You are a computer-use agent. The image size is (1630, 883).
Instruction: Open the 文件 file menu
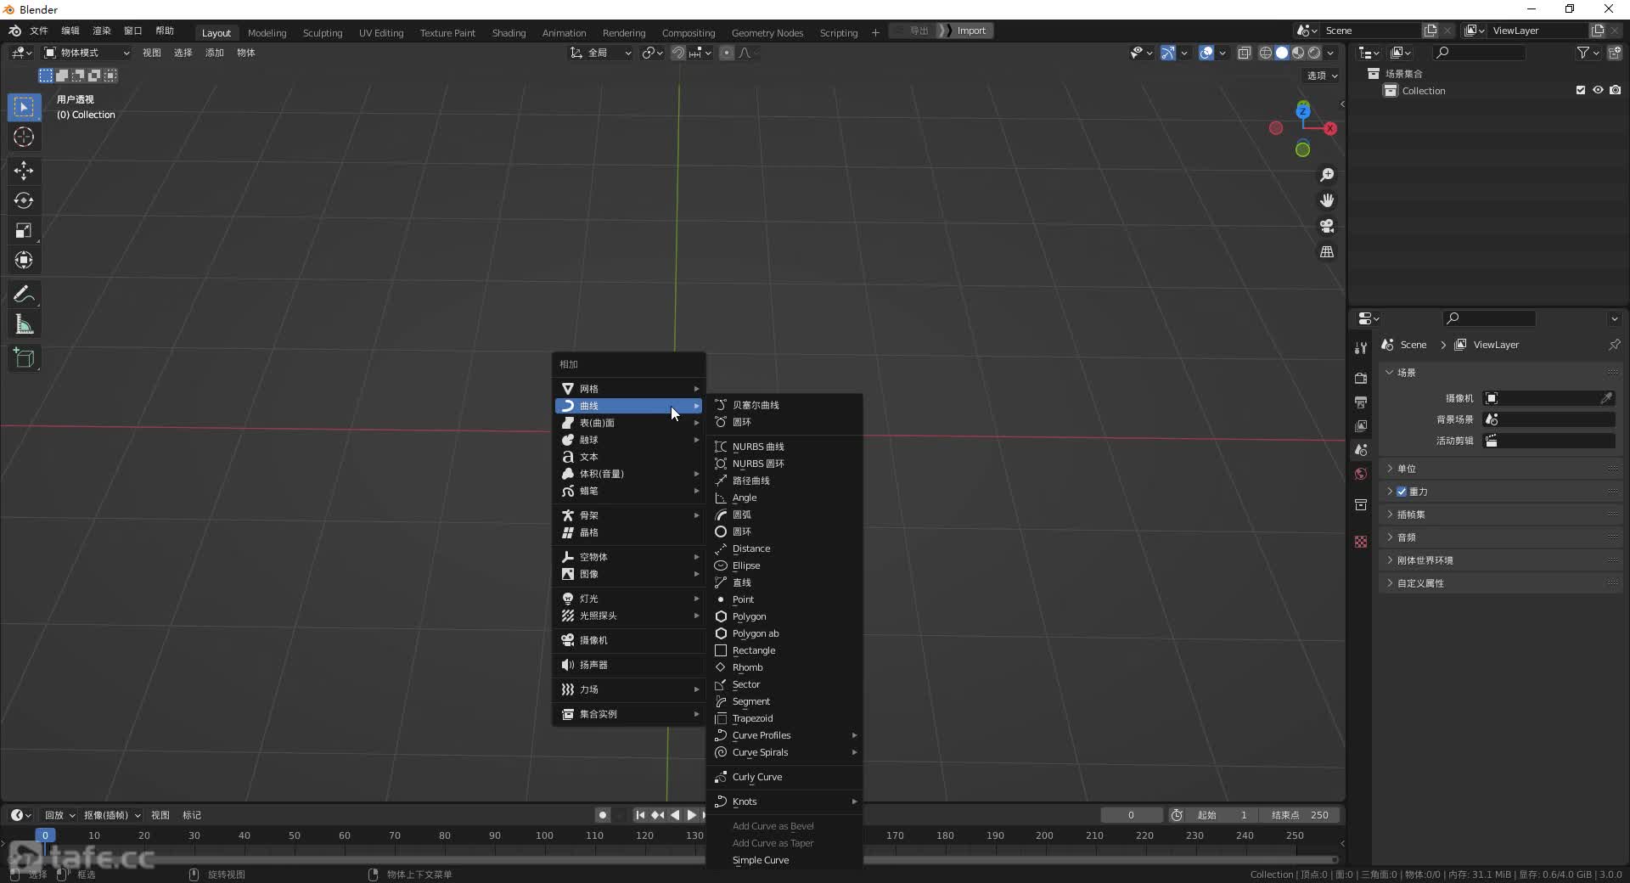click(39, 31)
